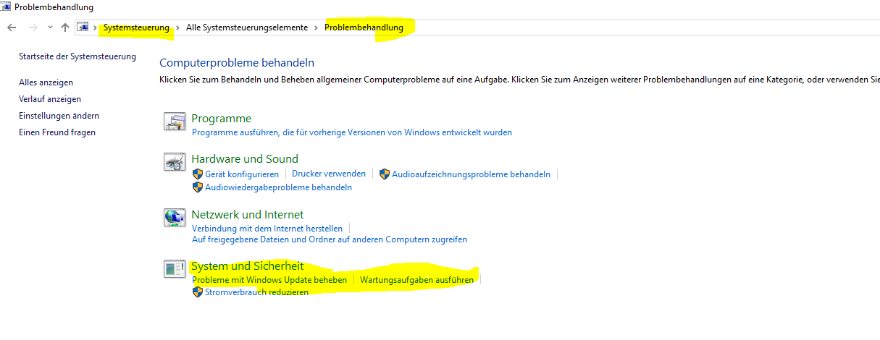Screen dimensions: 880x340
Task: Click the shield icon beside Gerät konfigurieren
Action: [198, 174]
